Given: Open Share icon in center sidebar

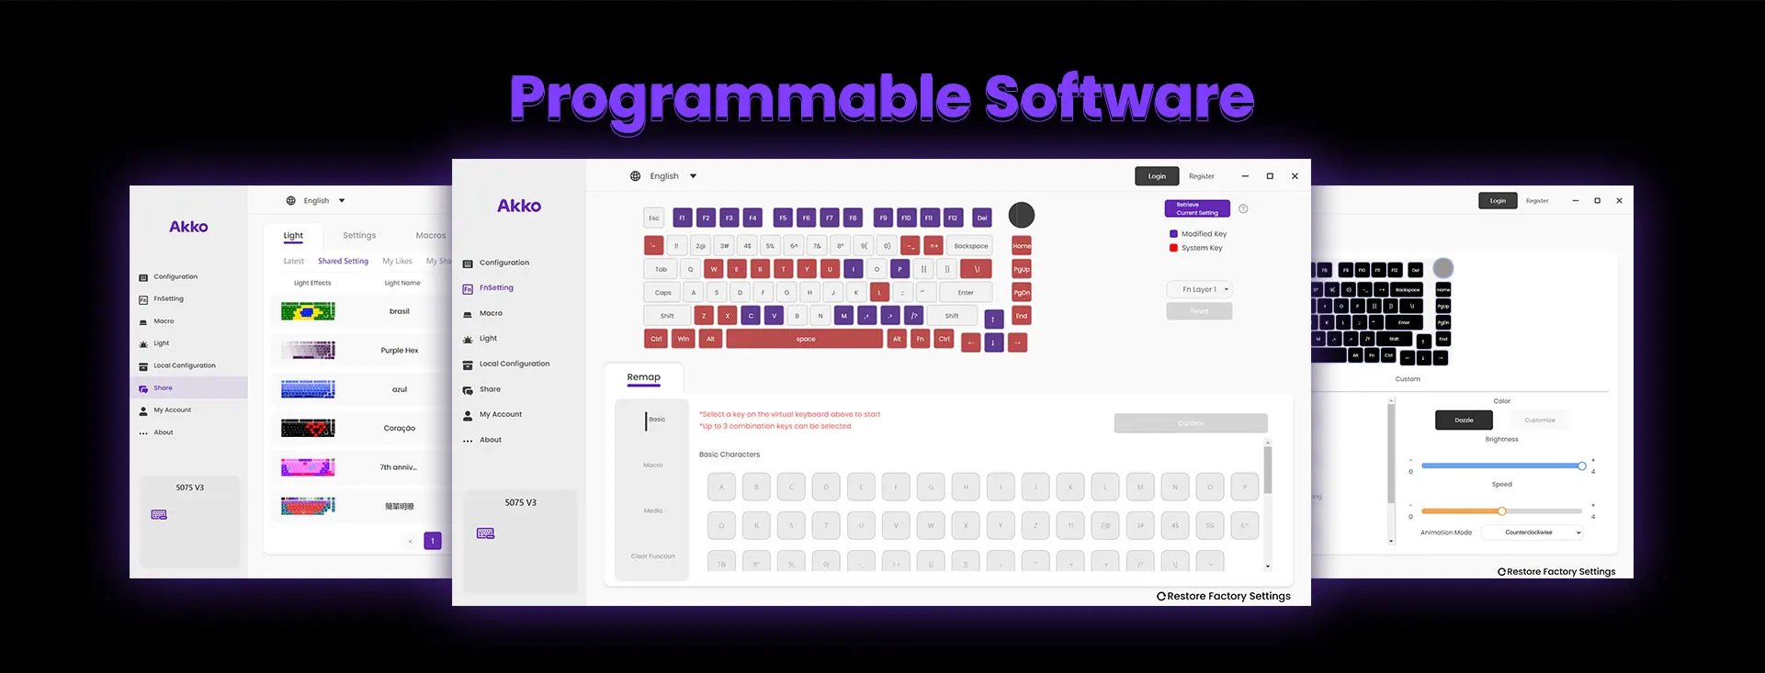Looking at the screenshot, I should coord(468,390).
